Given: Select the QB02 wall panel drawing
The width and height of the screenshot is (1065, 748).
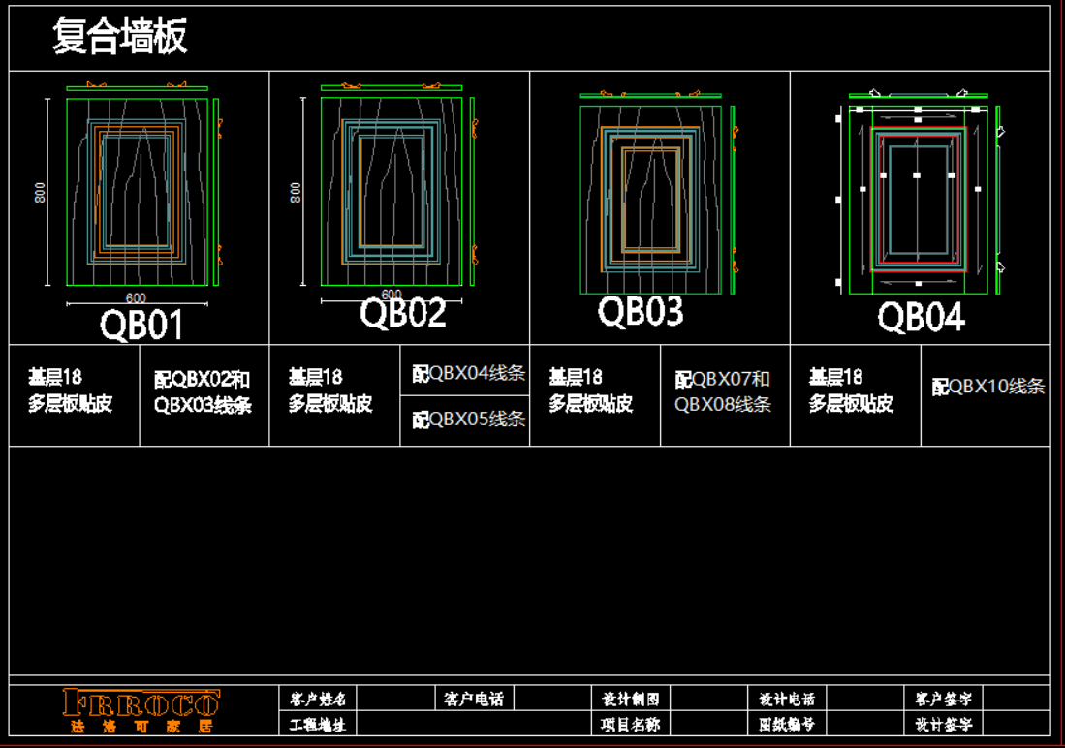Looking at the screenshot, I should 392,192.
